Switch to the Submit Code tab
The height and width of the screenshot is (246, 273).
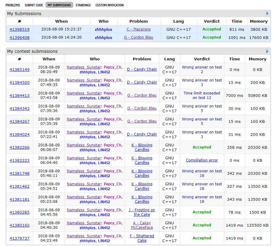click(33, 5)
